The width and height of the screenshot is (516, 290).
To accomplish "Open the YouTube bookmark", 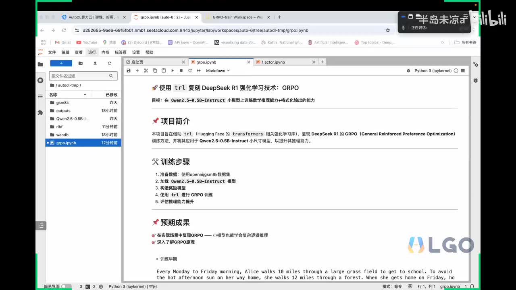I will (87, 42).
